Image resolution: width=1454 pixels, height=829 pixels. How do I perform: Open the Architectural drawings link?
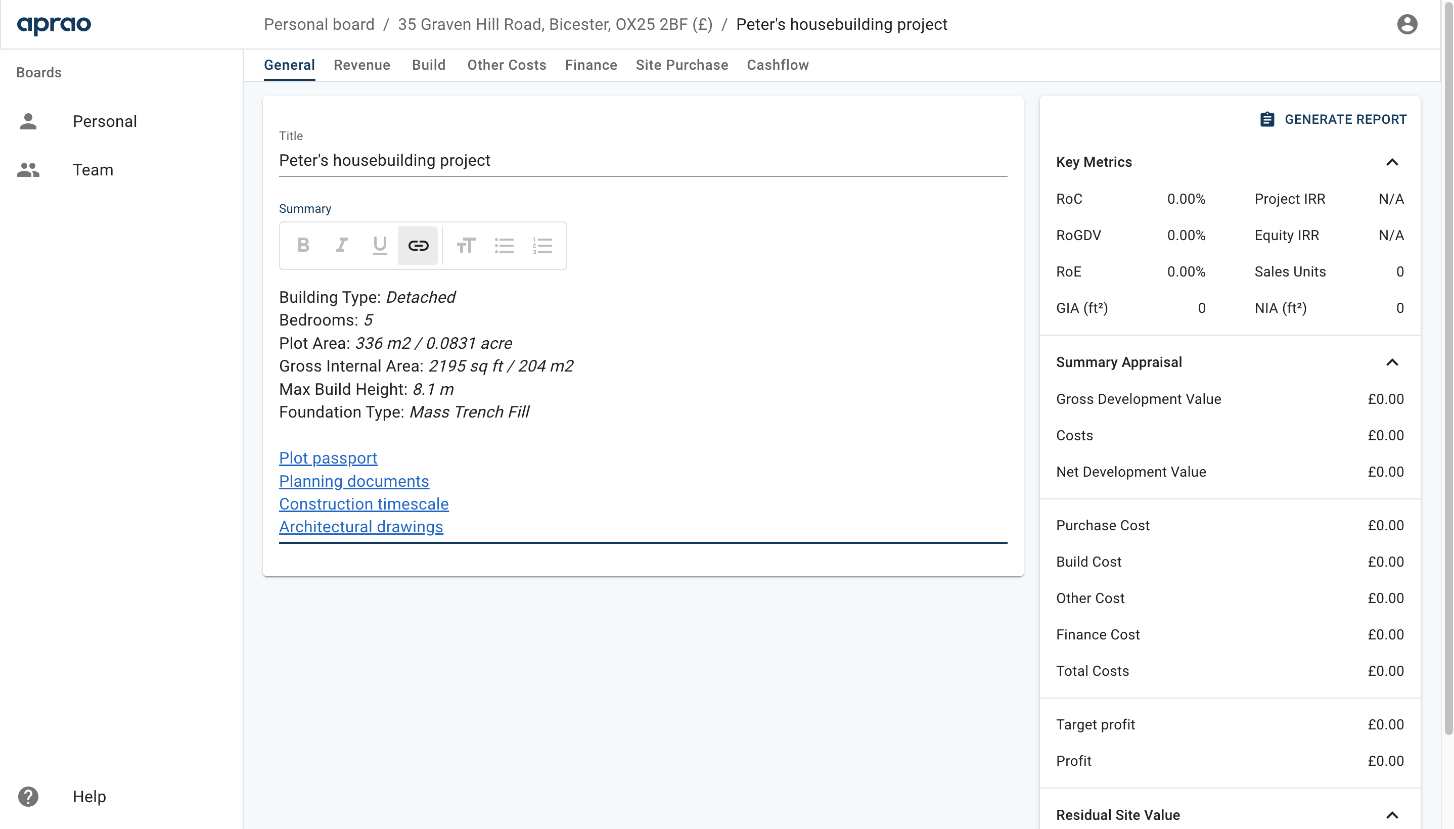click(361, 527)
